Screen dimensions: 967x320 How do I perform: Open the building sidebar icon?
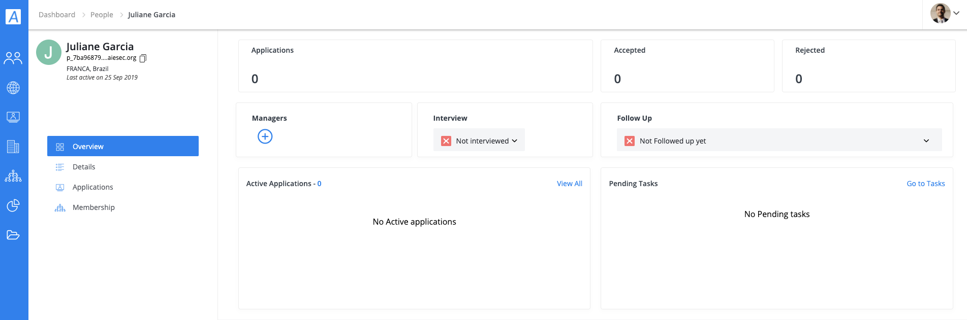coord(13,147)
